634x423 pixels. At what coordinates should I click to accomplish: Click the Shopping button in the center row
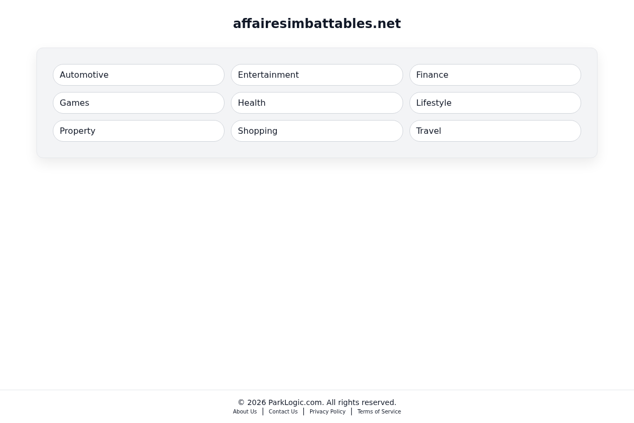317,131
